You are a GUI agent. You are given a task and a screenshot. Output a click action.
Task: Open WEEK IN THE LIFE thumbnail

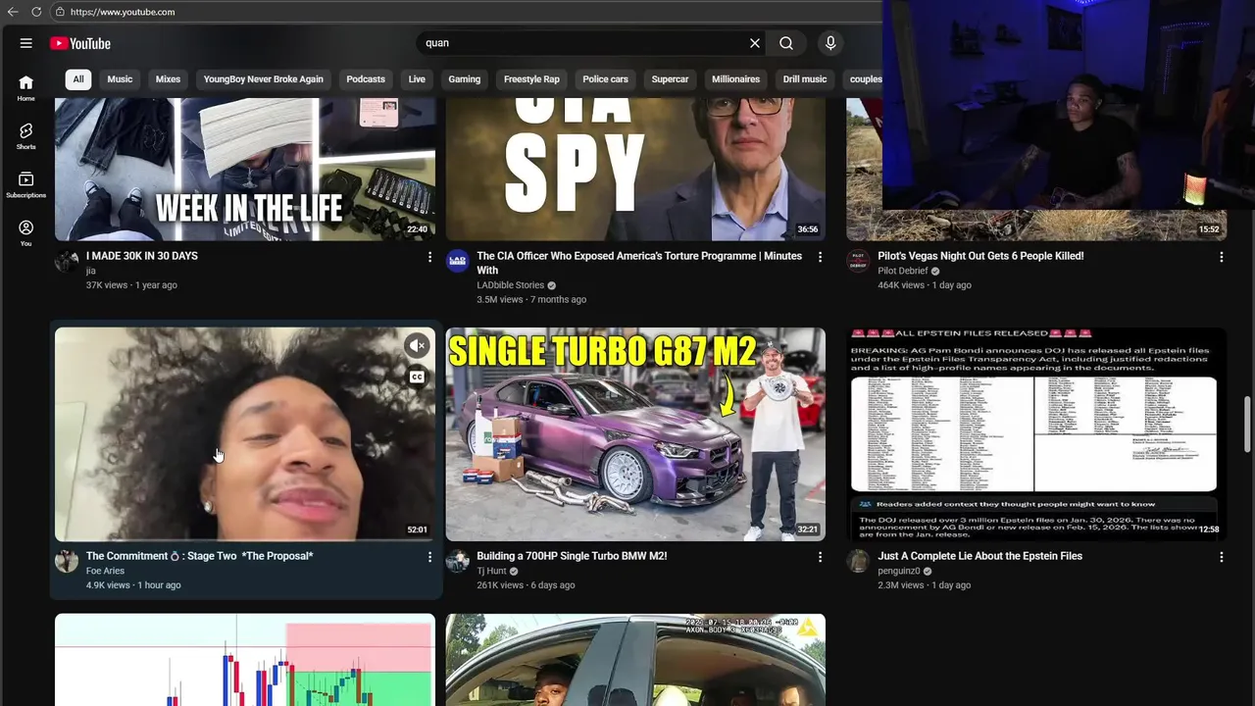coord(245,169)
